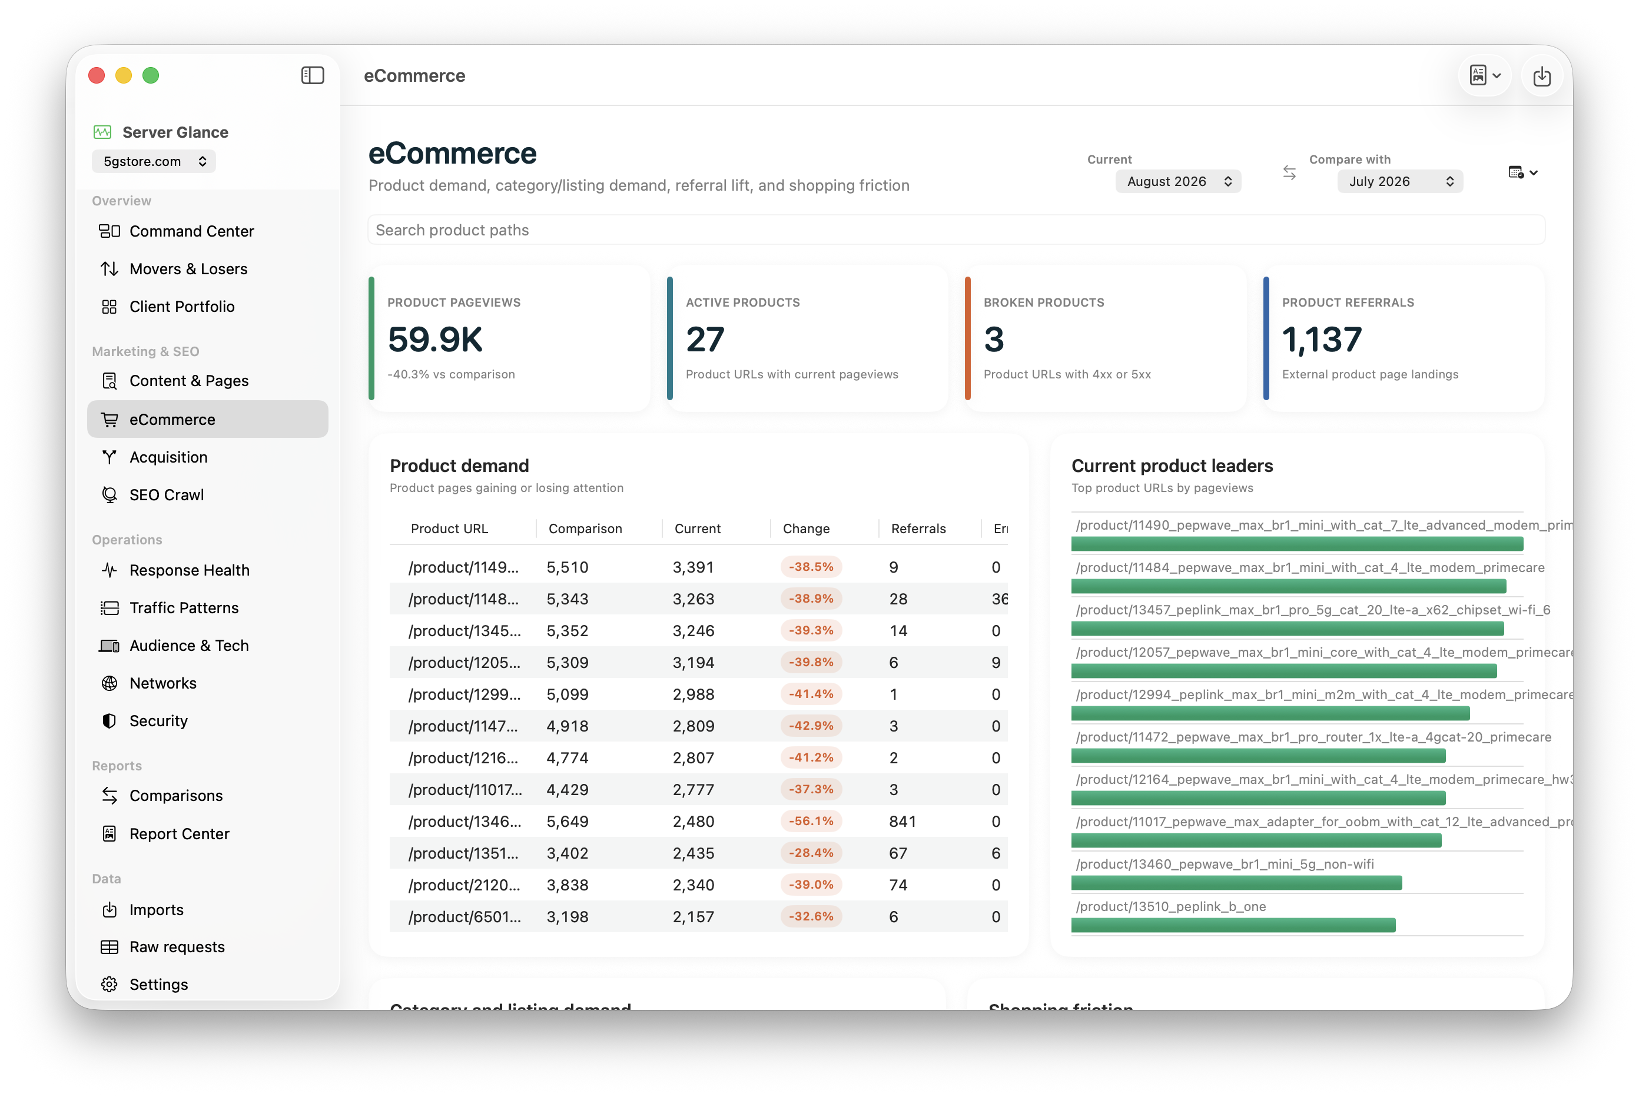This screenshot has height=1097, width=1639.
Task: Sort by Change column header
Action: [x=805, y=528]
